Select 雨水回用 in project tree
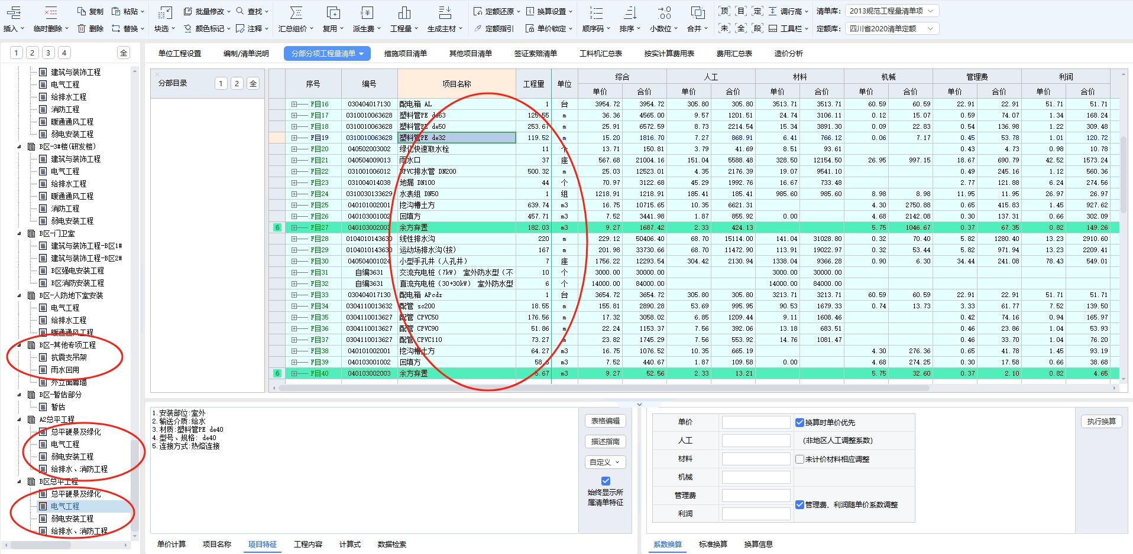 click(64, 370)
